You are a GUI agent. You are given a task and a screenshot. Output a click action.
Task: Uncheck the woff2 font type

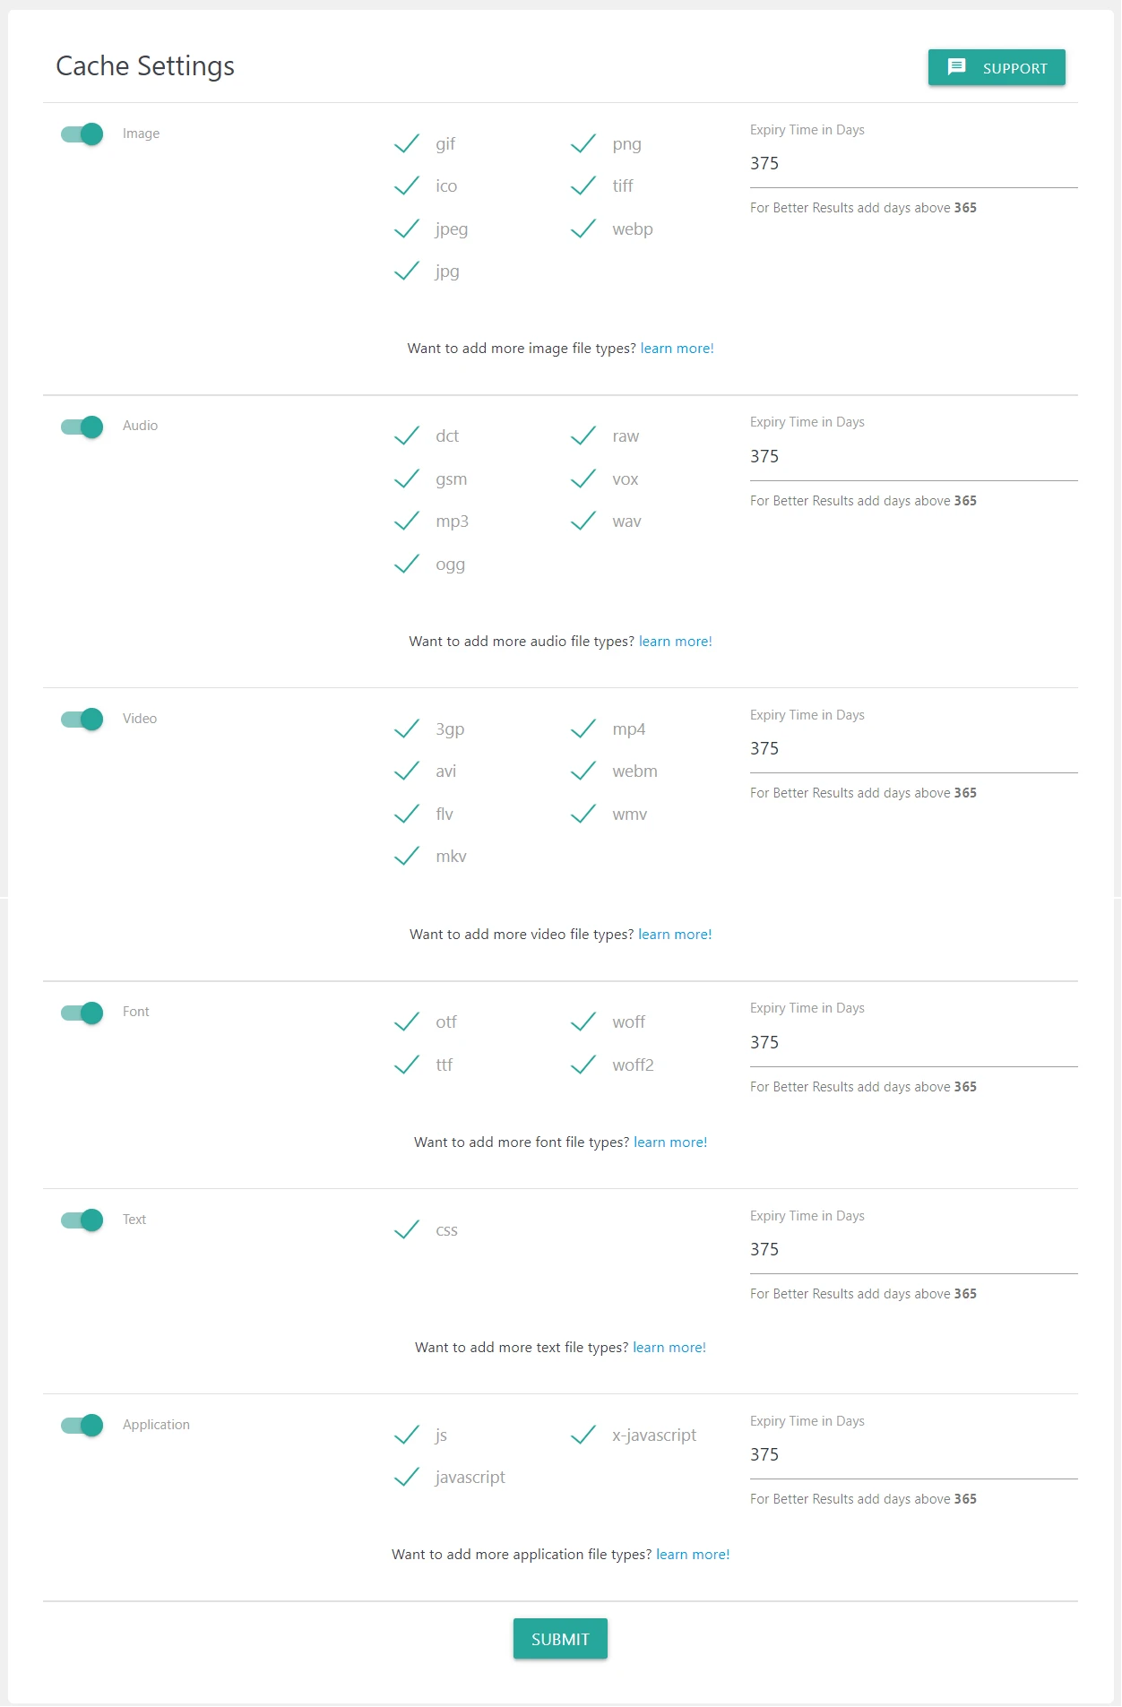pos(583,1065)
